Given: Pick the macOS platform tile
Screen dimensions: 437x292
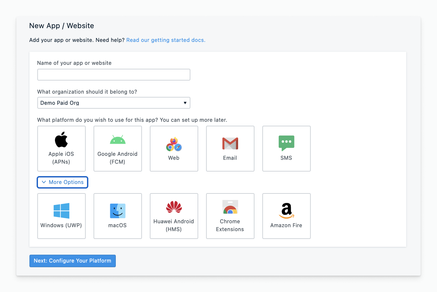Looking at the screenshot, I should pyautogui.click(x=118, y=216).
